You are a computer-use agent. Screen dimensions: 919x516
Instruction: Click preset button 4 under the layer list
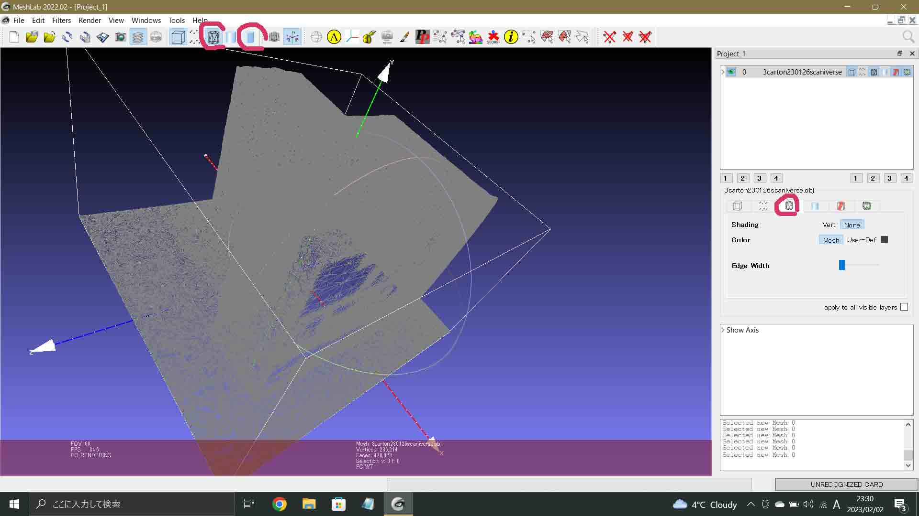[776, 178]
